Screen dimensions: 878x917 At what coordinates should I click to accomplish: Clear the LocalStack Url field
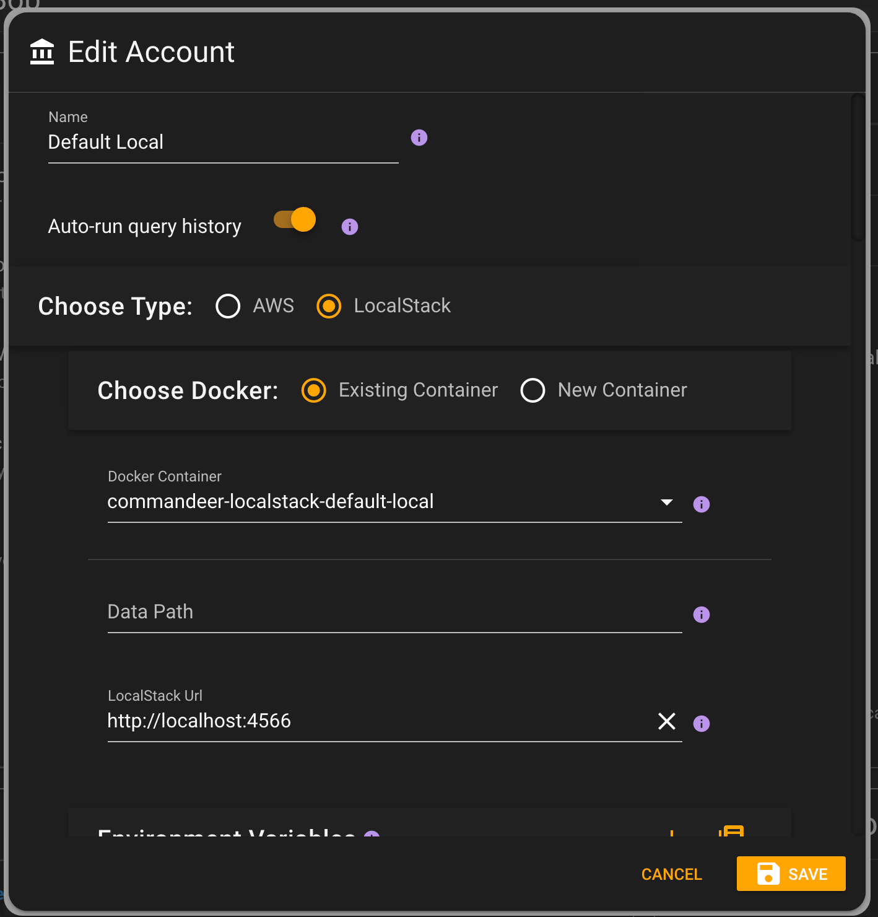pos(667,721)
